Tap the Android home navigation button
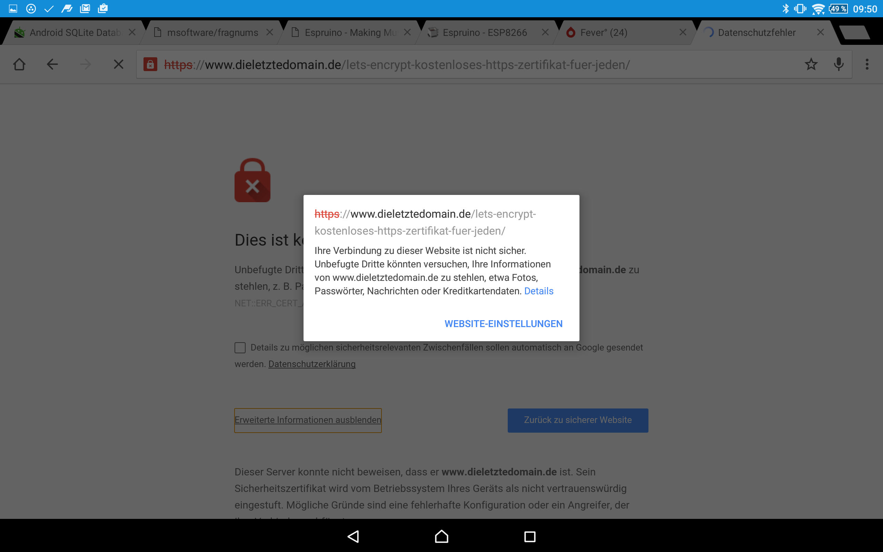 (441, 536)
